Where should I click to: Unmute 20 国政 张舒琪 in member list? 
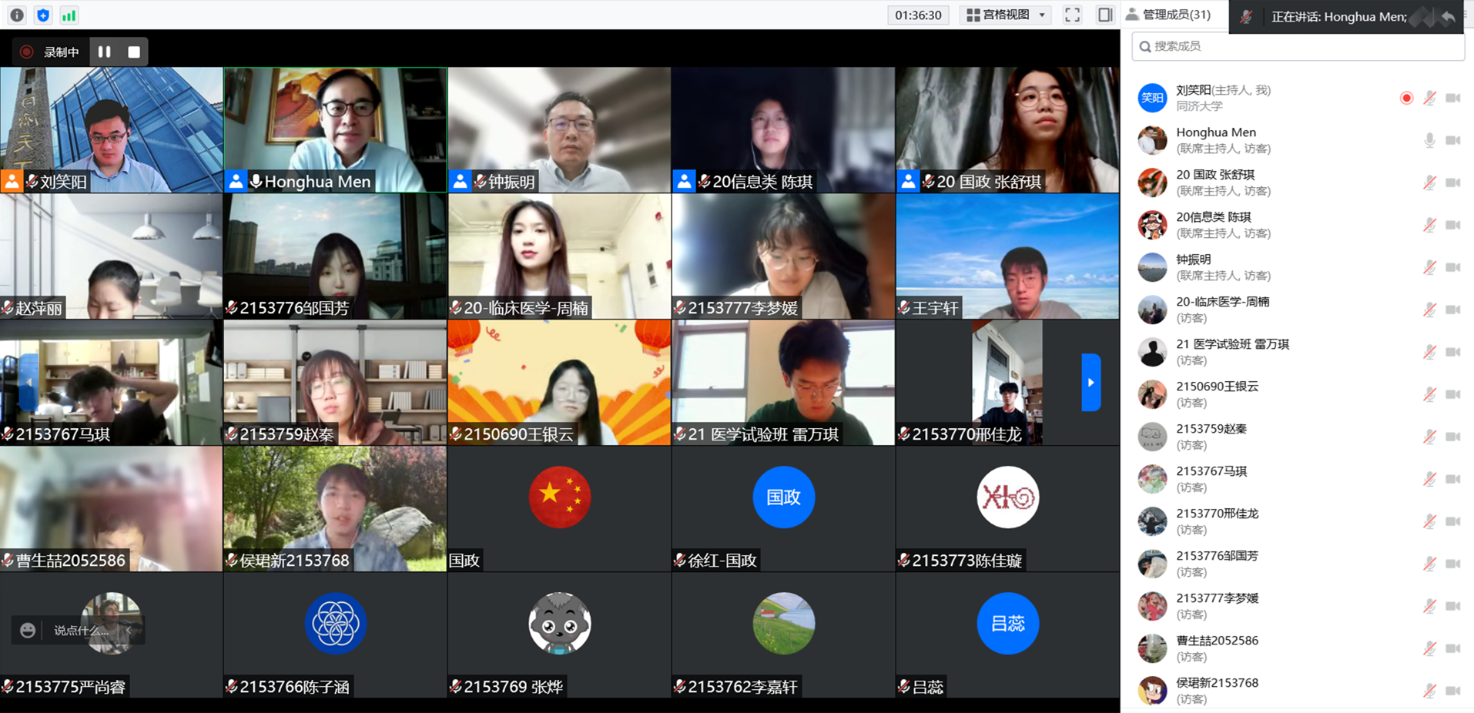tap(1429, 182)
